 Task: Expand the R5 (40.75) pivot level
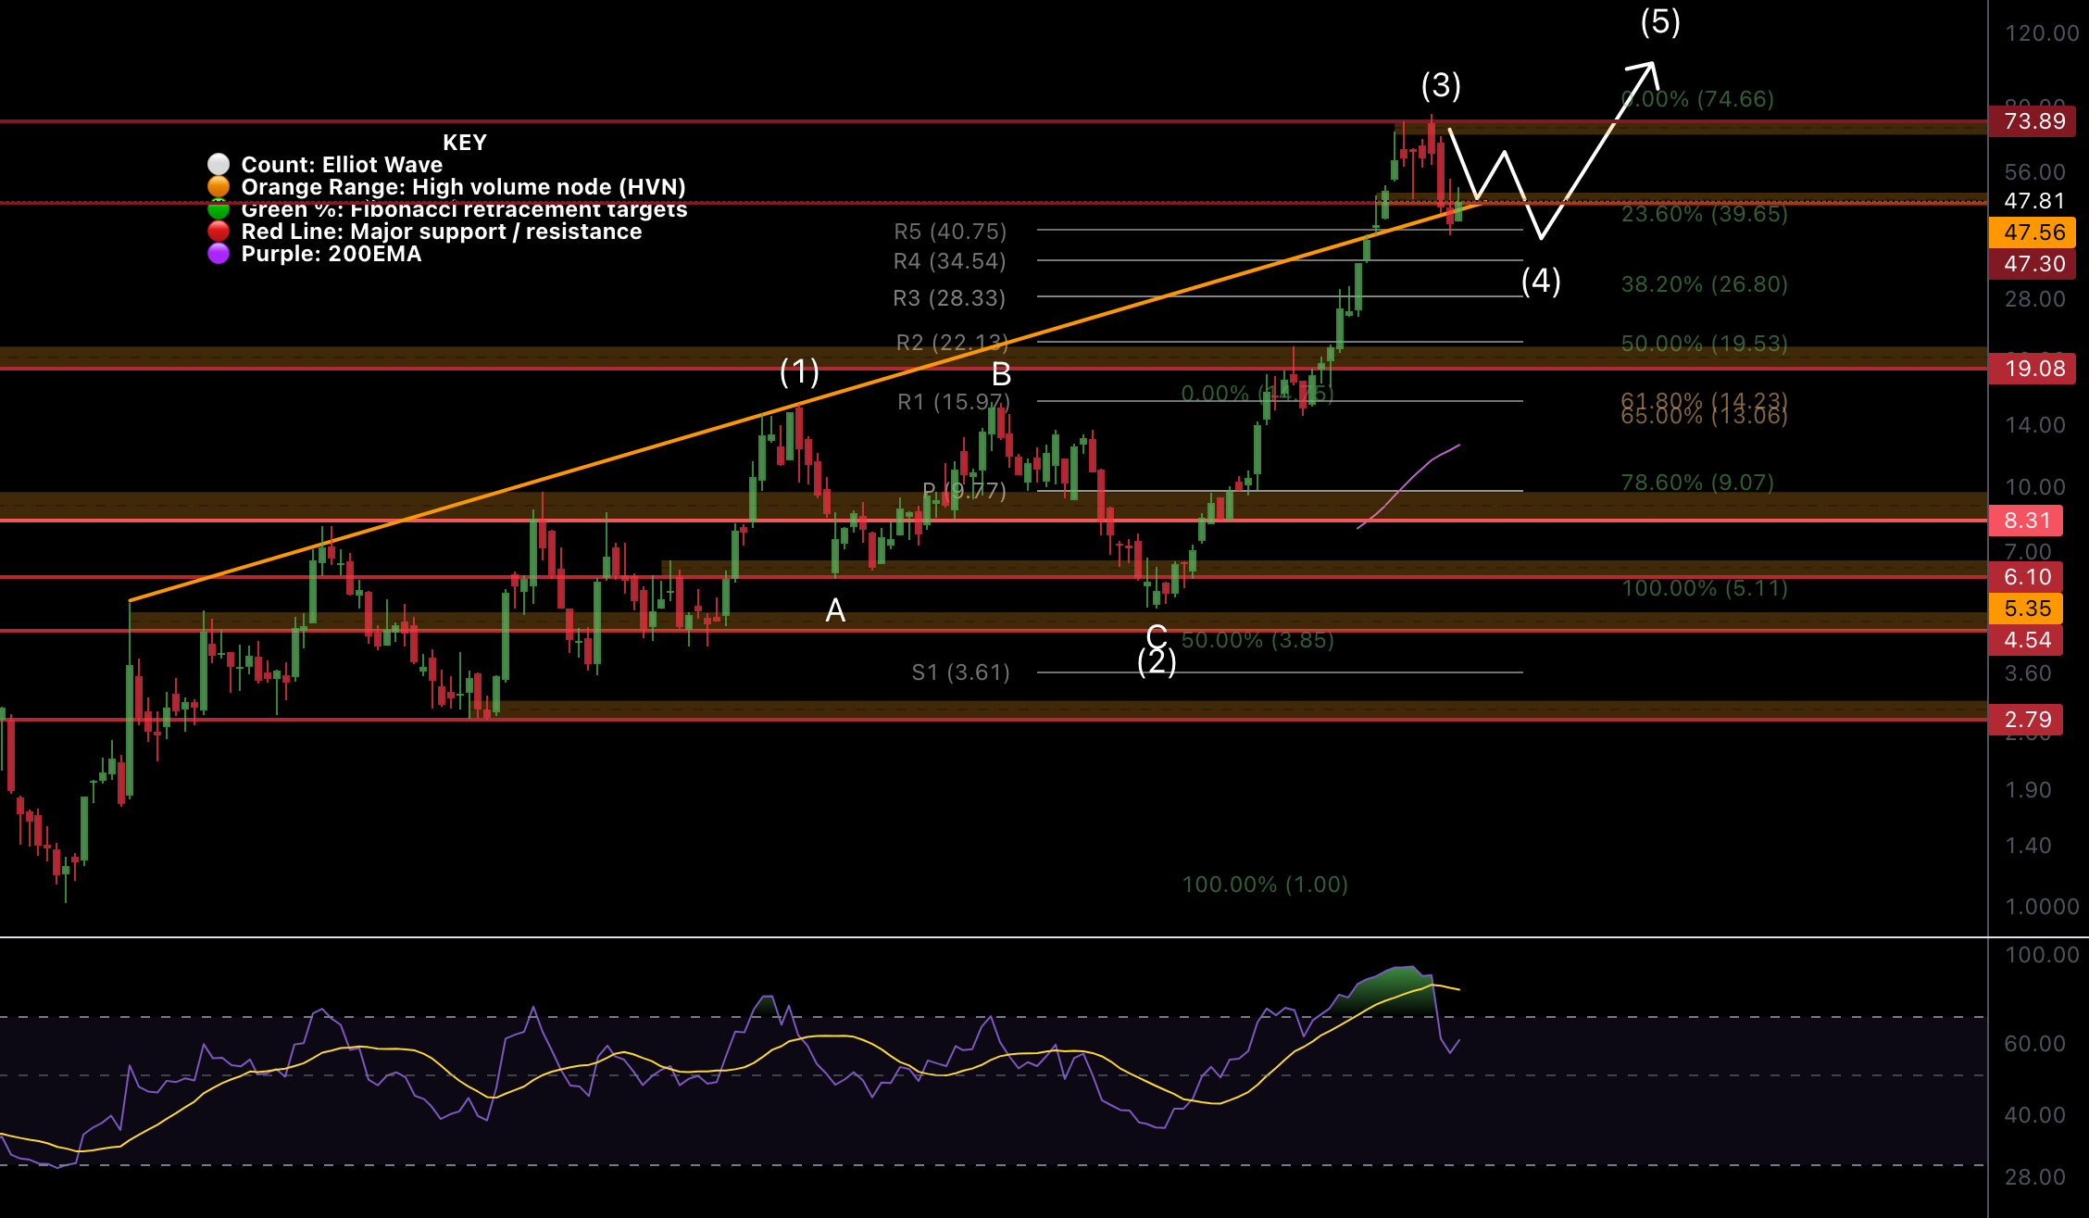coord(948,232)
